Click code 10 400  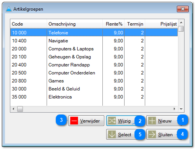point(19,41)
